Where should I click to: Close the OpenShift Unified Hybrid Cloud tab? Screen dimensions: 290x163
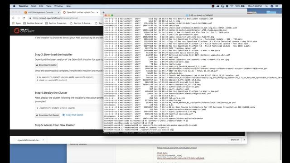pos(97,12)
